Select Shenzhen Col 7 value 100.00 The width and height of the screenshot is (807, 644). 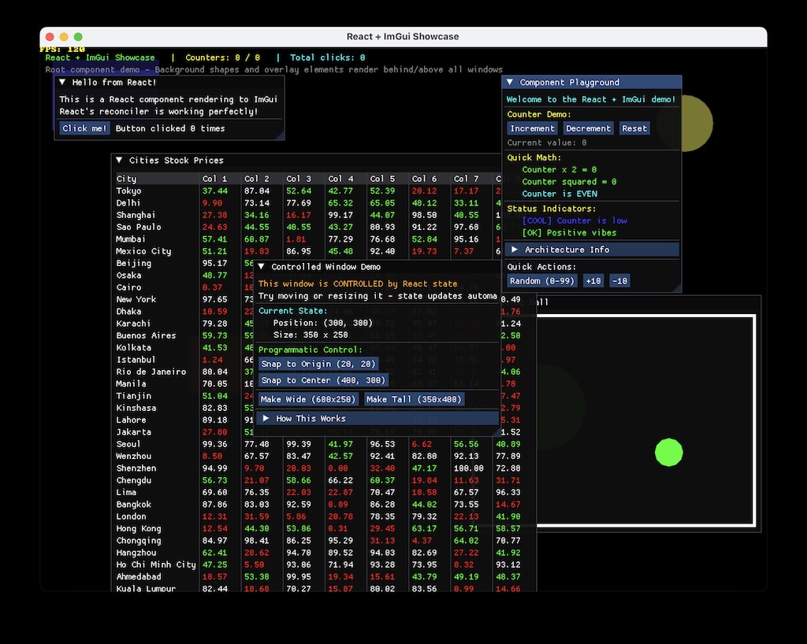click(x=469, y=468)
